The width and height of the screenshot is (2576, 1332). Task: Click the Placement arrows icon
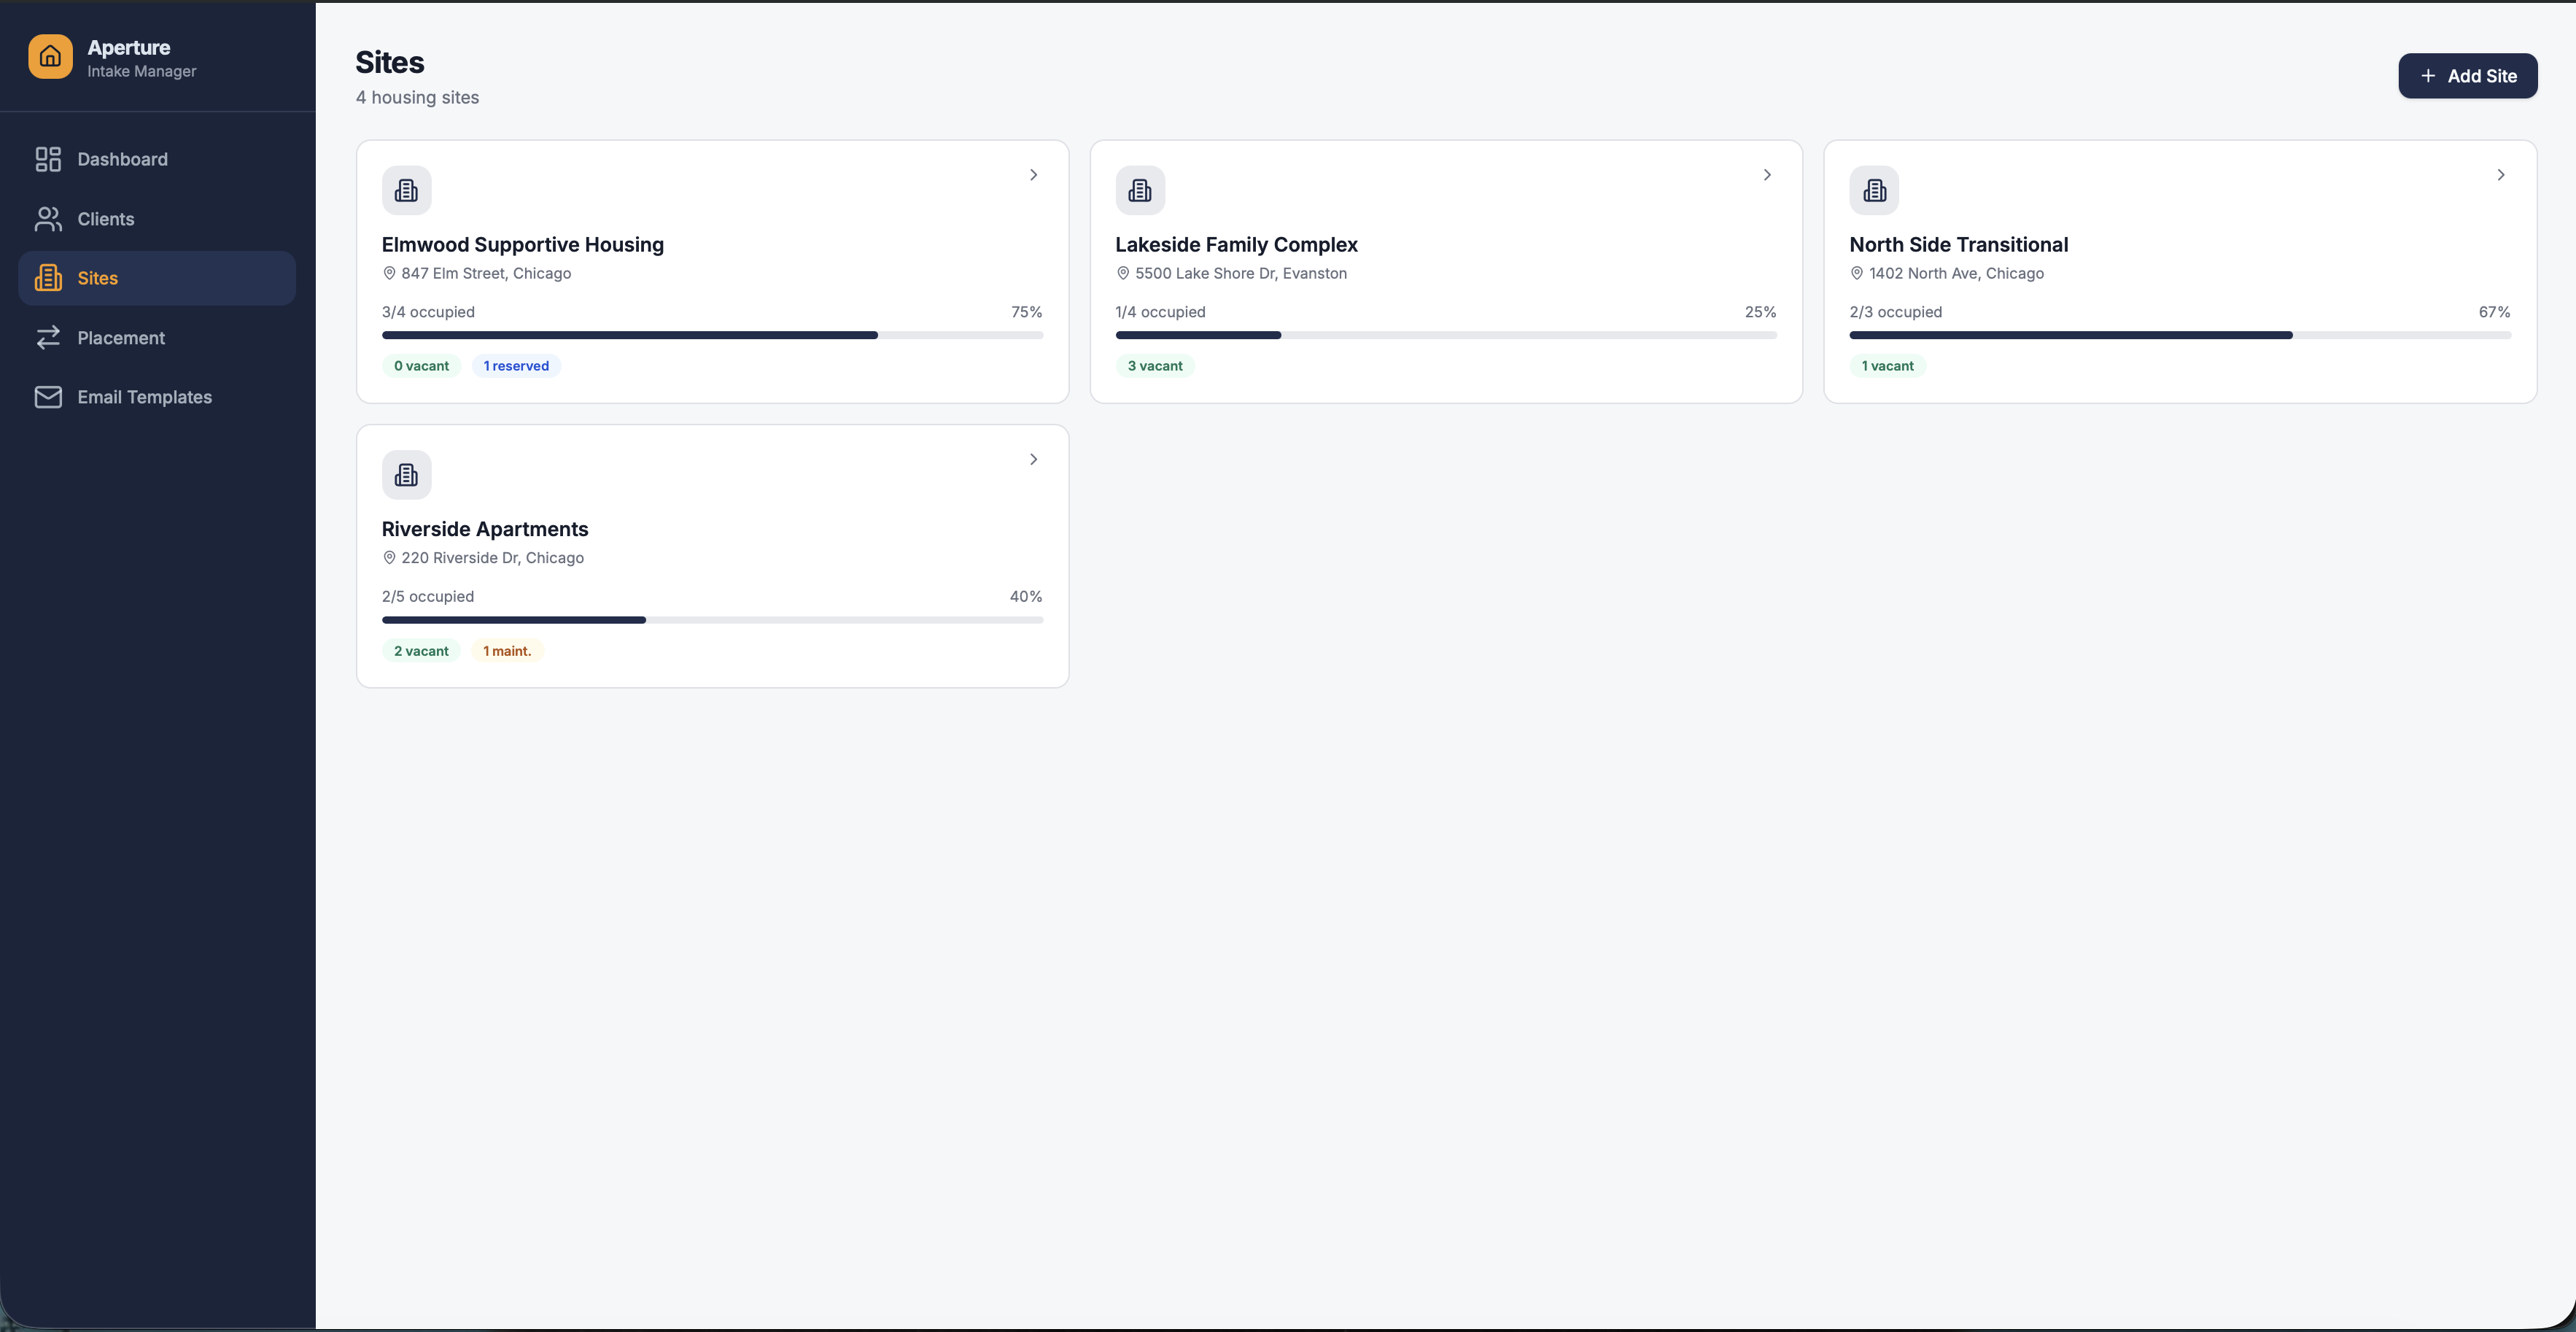48,338
